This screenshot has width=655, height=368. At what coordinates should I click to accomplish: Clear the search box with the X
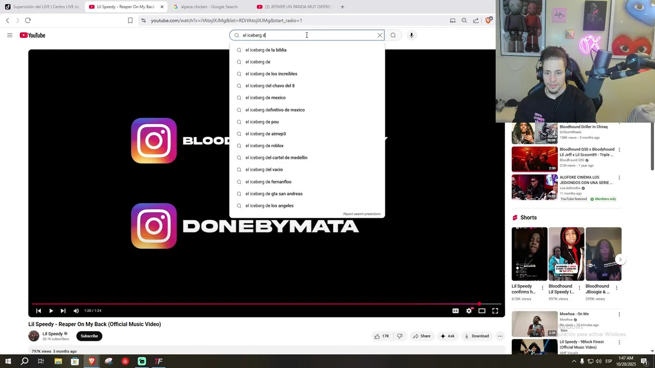click(x=380, y=35)
